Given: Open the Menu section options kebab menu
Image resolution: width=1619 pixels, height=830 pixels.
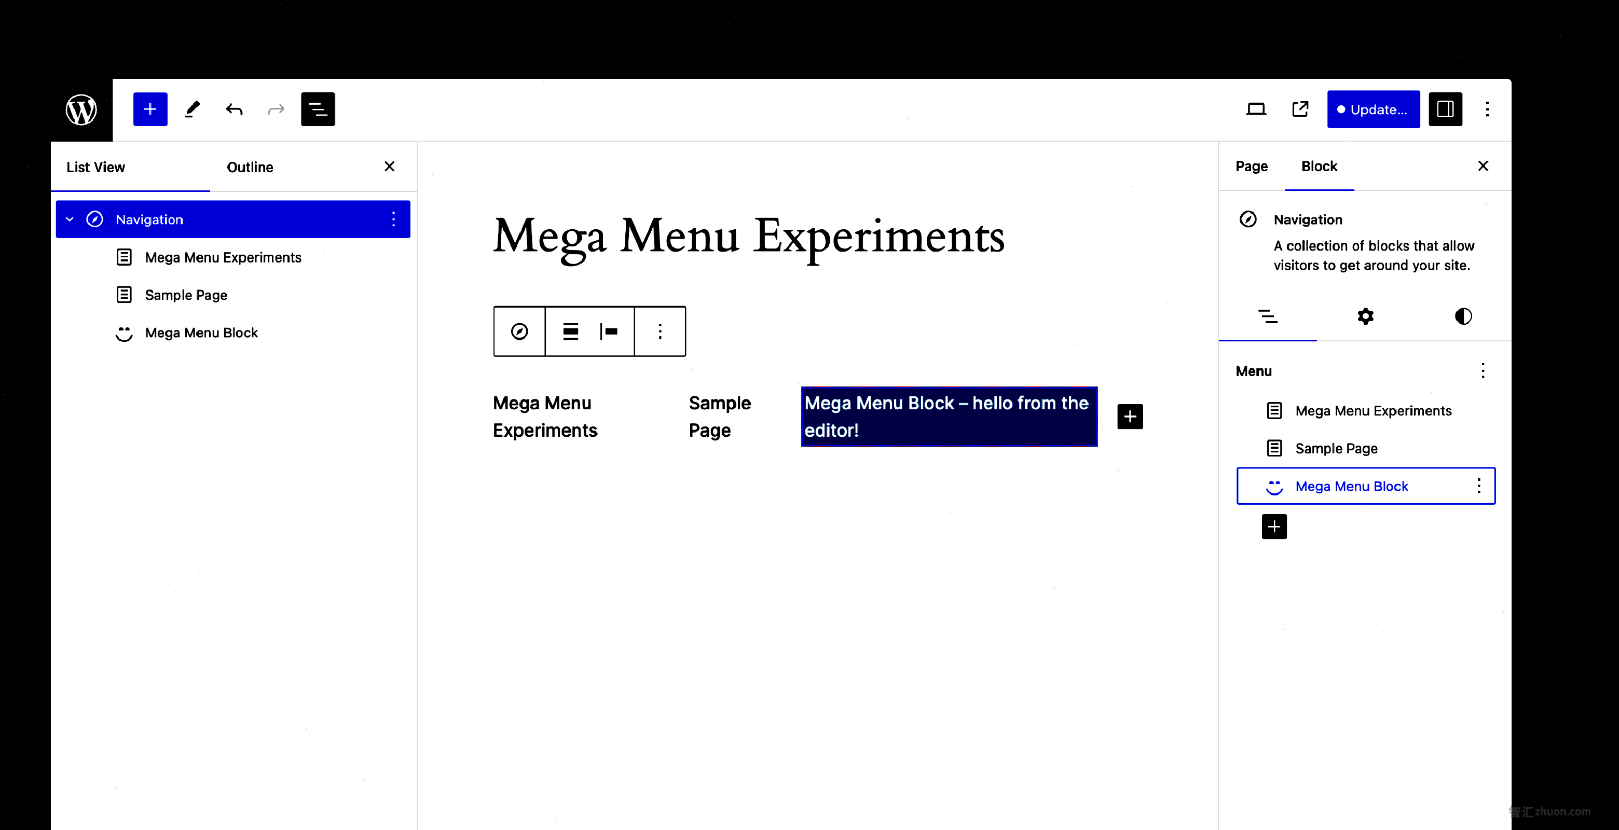Looking at the screenshot, I should point(1483,369).
